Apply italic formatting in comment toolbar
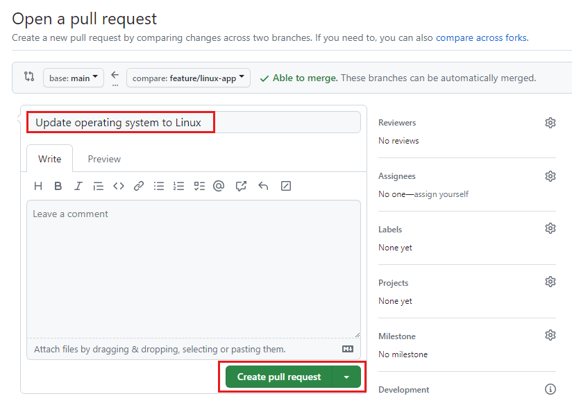Viewport: 572px width, 403px height. pyautogui.click(x=78, y=186)
